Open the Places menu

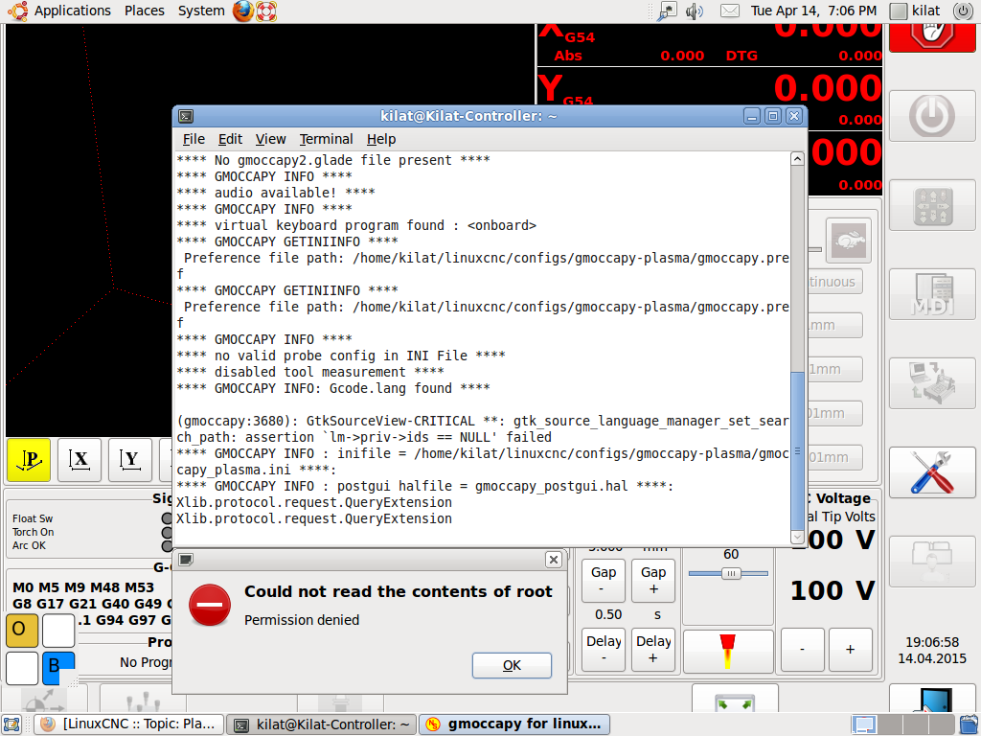(x=144, y=11)
